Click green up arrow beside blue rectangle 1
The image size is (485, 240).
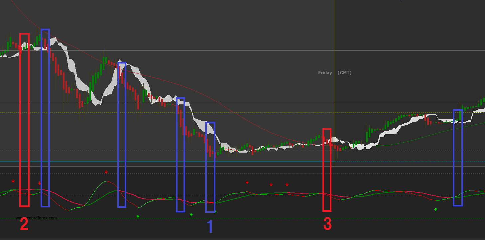(216, 211)
